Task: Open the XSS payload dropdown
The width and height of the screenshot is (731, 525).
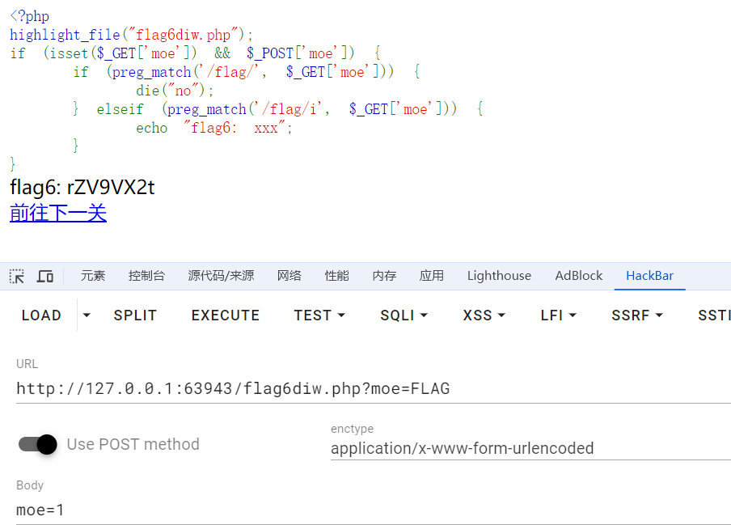Action: click(484, 315)
